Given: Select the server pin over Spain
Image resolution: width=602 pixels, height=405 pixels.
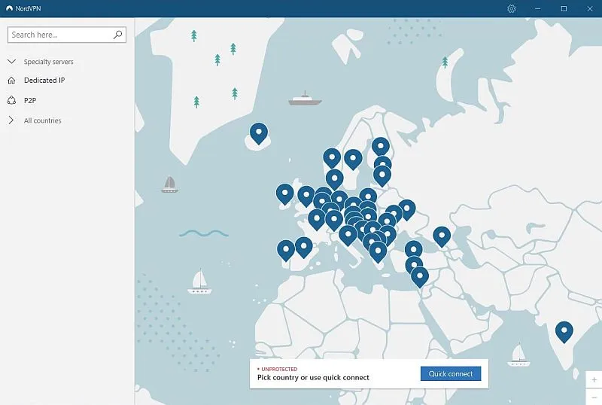Looking at the screenshot, I should click(x=304, y=247).
